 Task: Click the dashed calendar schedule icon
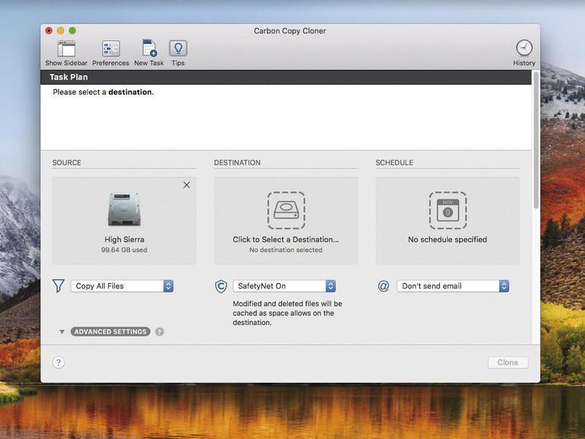pyautogui.click(x=447, y=210)
